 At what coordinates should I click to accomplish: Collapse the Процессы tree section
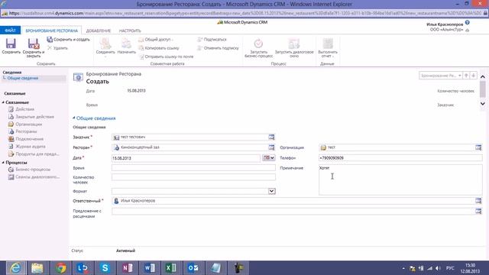tap(3, 163)
